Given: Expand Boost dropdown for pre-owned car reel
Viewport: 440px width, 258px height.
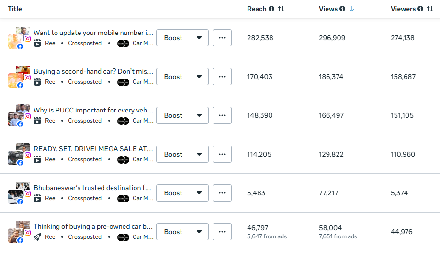Looking at the screenshot, I should (199, 232).
